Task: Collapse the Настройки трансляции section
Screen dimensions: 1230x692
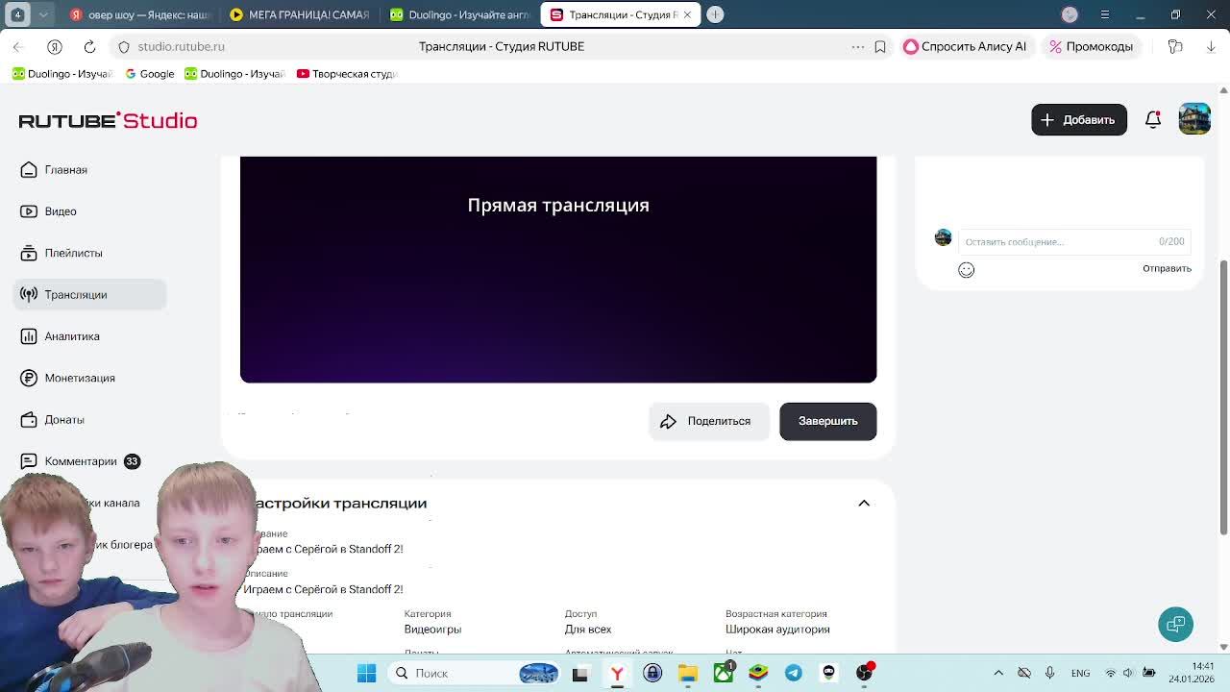Action: tap(864, 504)
